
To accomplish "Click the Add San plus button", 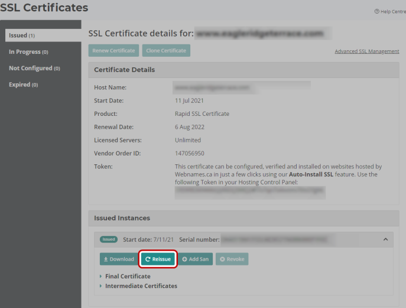I will pyautogui.click(x=195, y=259).
